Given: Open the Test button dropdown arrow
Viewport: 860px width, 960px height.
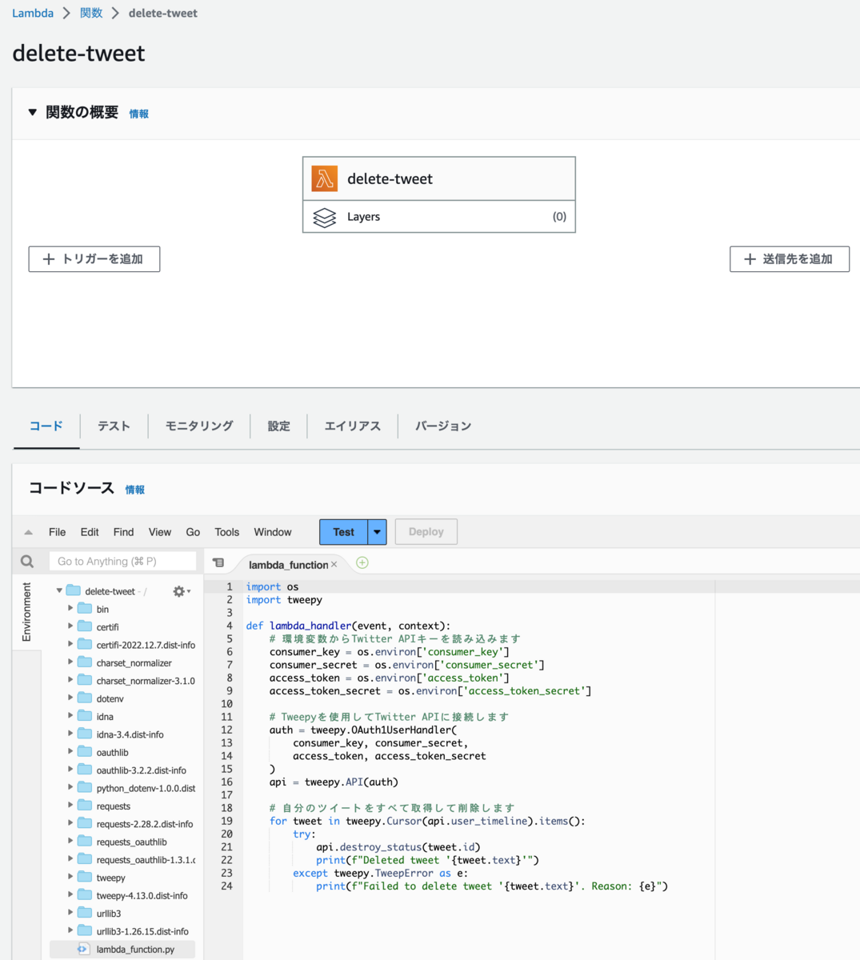Looking at the screenshot, I should 377,532.
